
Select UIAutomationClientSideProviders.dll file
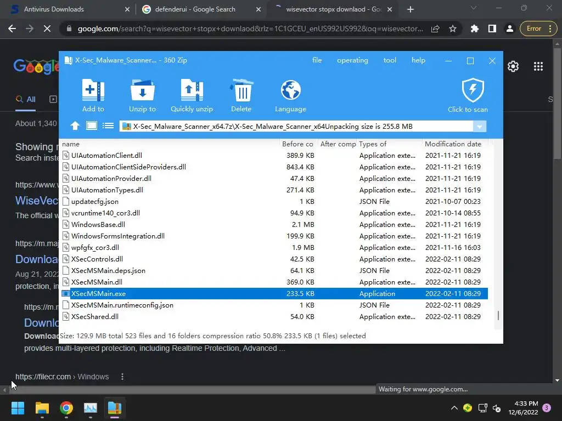point(274,167)
